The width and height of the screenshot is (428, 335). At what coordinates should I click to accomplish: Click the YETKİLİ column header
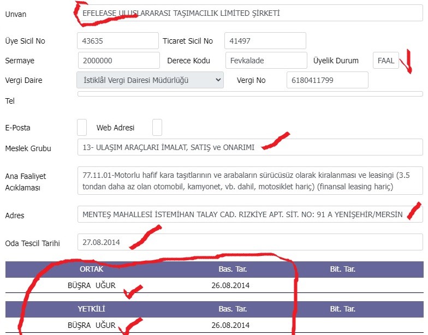(x=92, y=309)
